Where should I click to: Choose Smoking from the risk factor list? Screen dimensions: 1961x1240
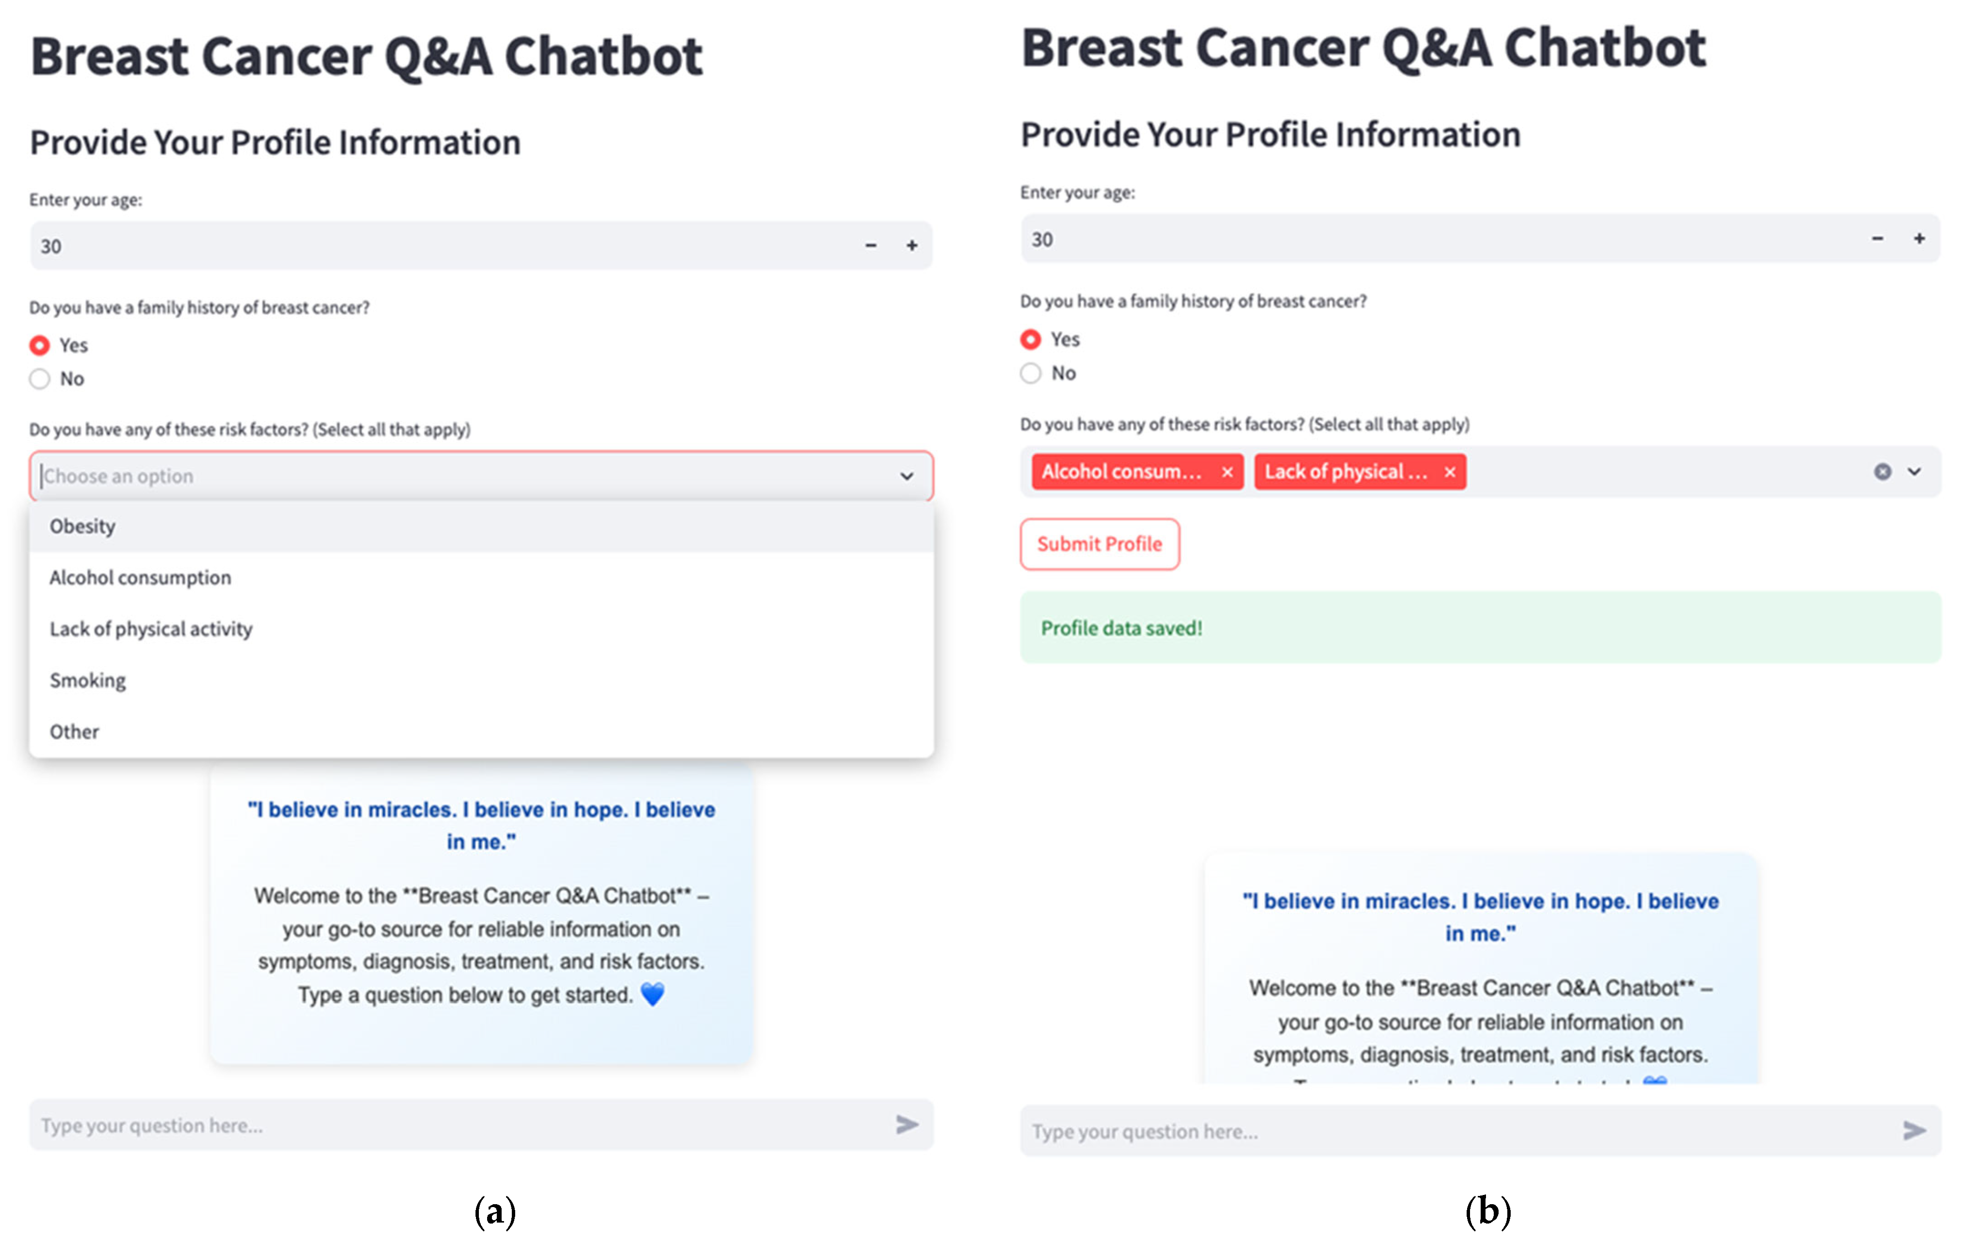coord(88,680)
